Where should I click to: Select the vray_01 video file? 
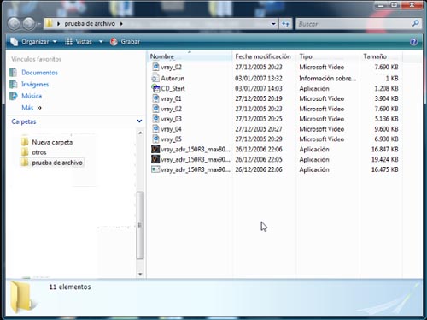[171, 99]
